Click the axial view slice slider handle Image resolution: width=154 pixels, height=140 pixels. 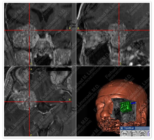click(74, 109)
